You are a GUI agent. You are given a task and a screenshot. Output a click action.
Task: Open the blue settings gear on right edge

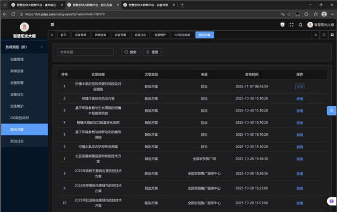(x=331, y=110)
